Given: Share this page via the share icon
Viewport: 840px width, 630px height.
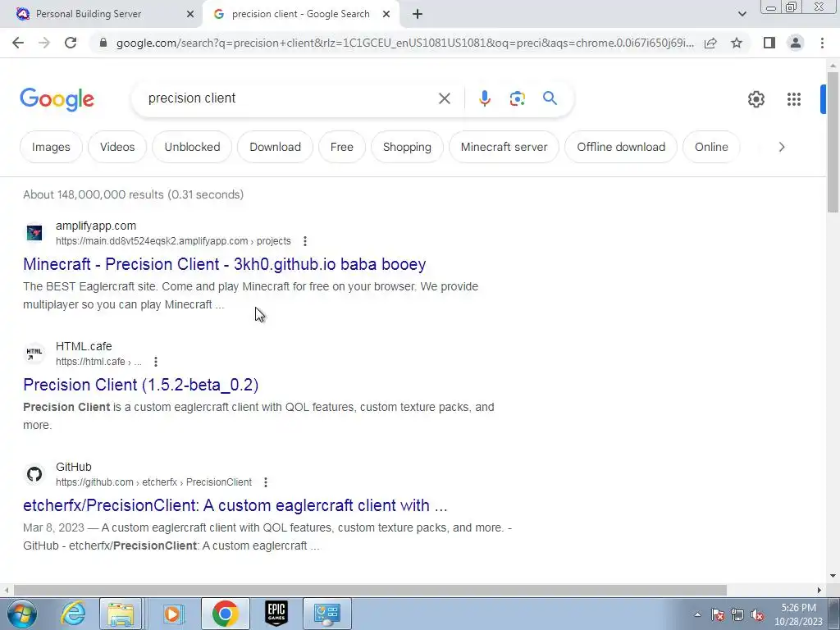Looking at the screenshot, I should 710,43.
